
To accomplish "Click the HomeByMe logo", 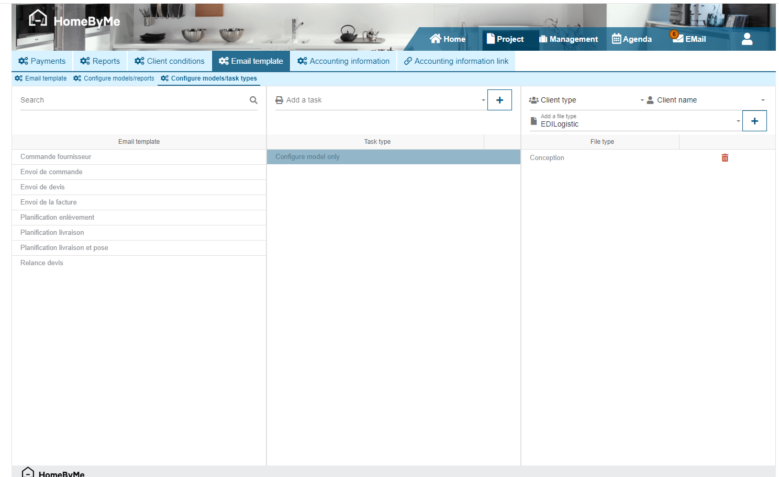I will [x=74, y=20].
